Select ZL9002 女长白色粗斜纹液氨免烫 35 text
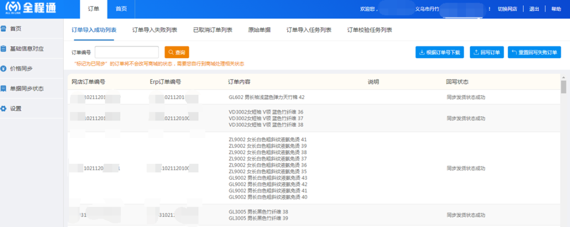Screen dimensions: 570x227 pyautogui.click(x=268, y=171)
